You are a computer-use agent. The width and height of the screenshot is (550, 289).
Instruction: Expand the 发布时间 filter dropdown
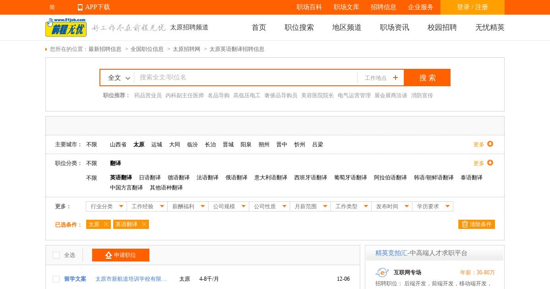coord(392,206)
